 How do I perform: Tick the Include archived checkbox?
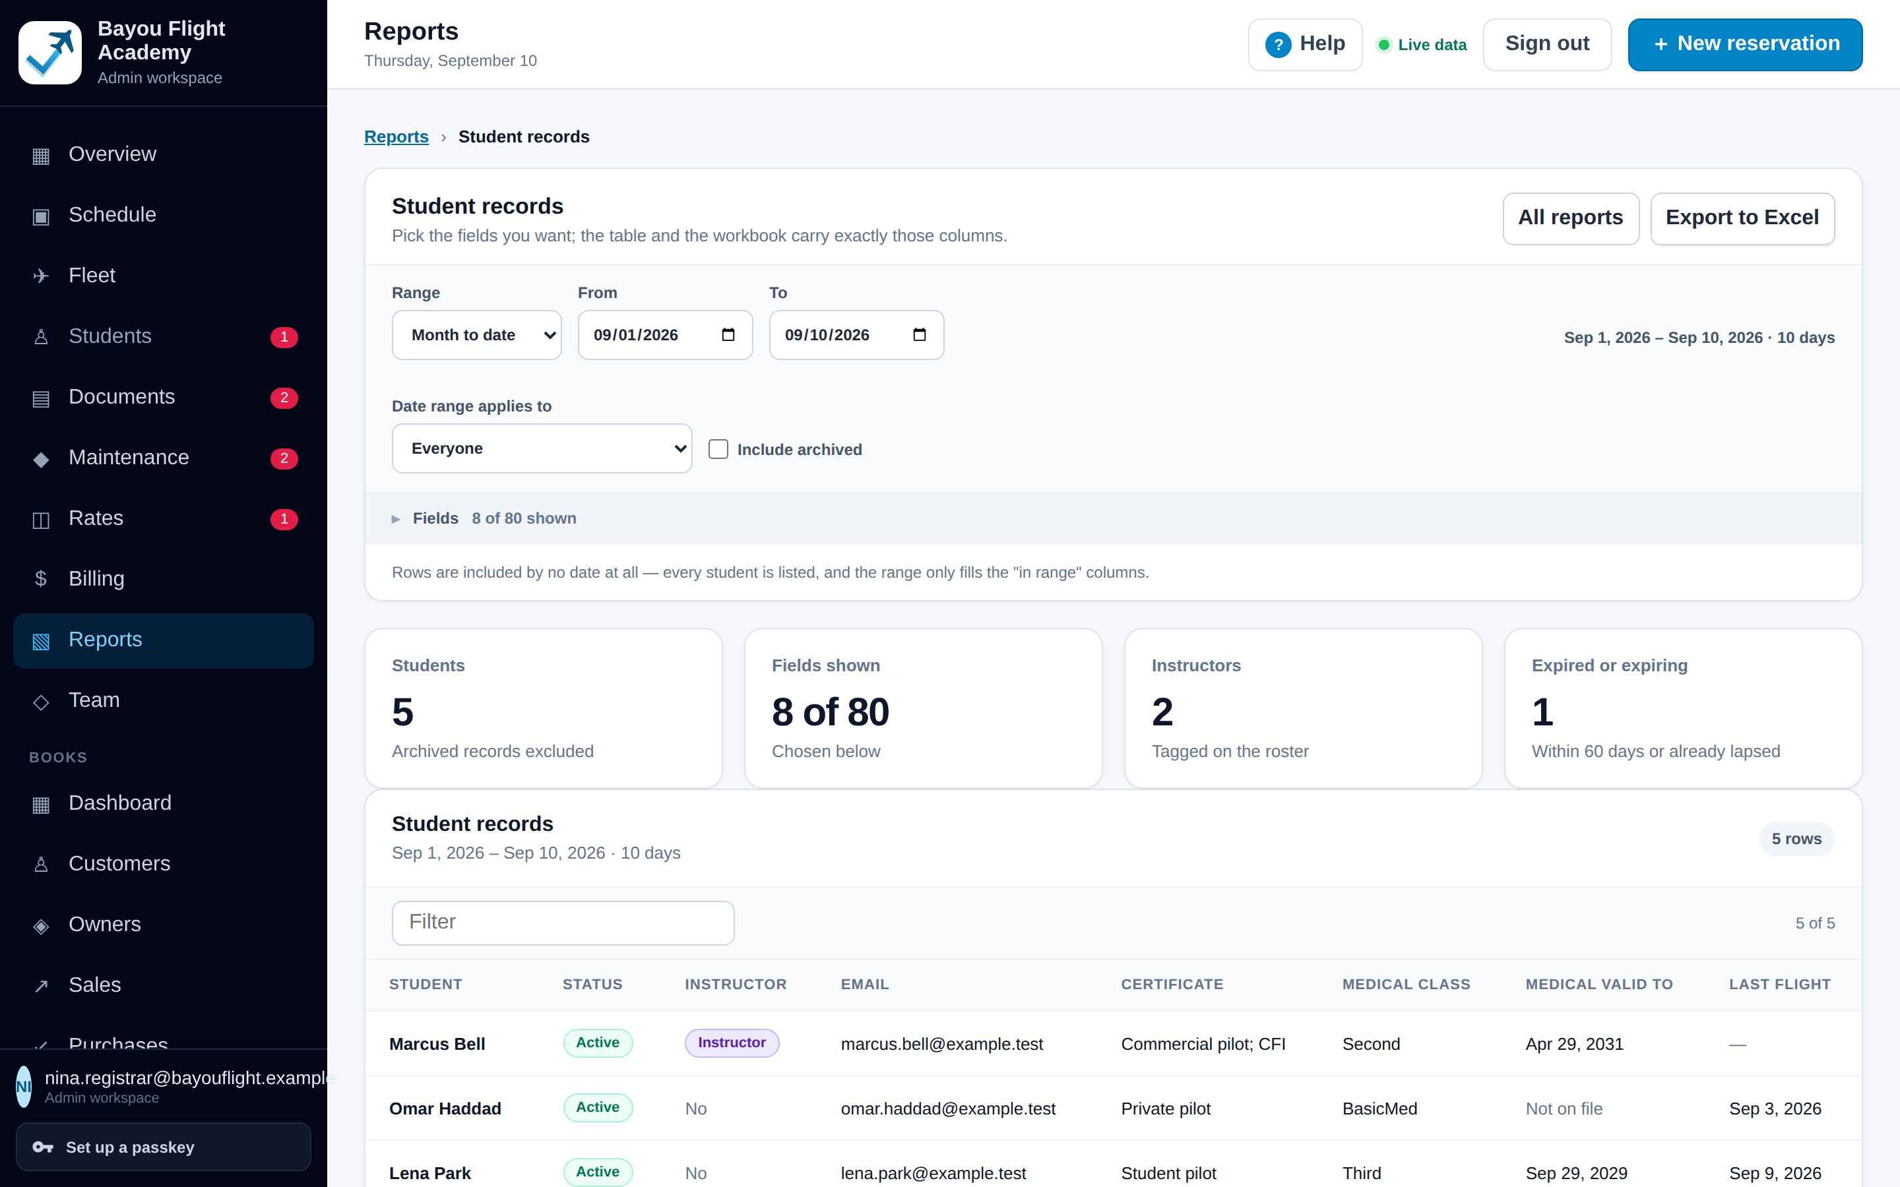[718, 449]
